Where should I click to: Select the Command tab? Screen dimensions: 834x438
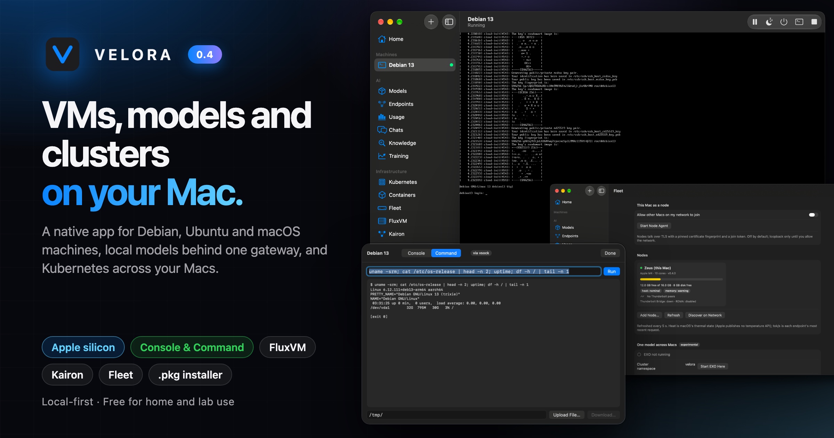tap(446, 253)
